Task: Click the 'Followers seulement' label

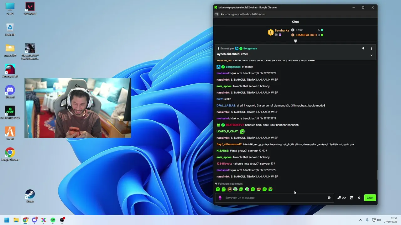Action: [230, 184]
